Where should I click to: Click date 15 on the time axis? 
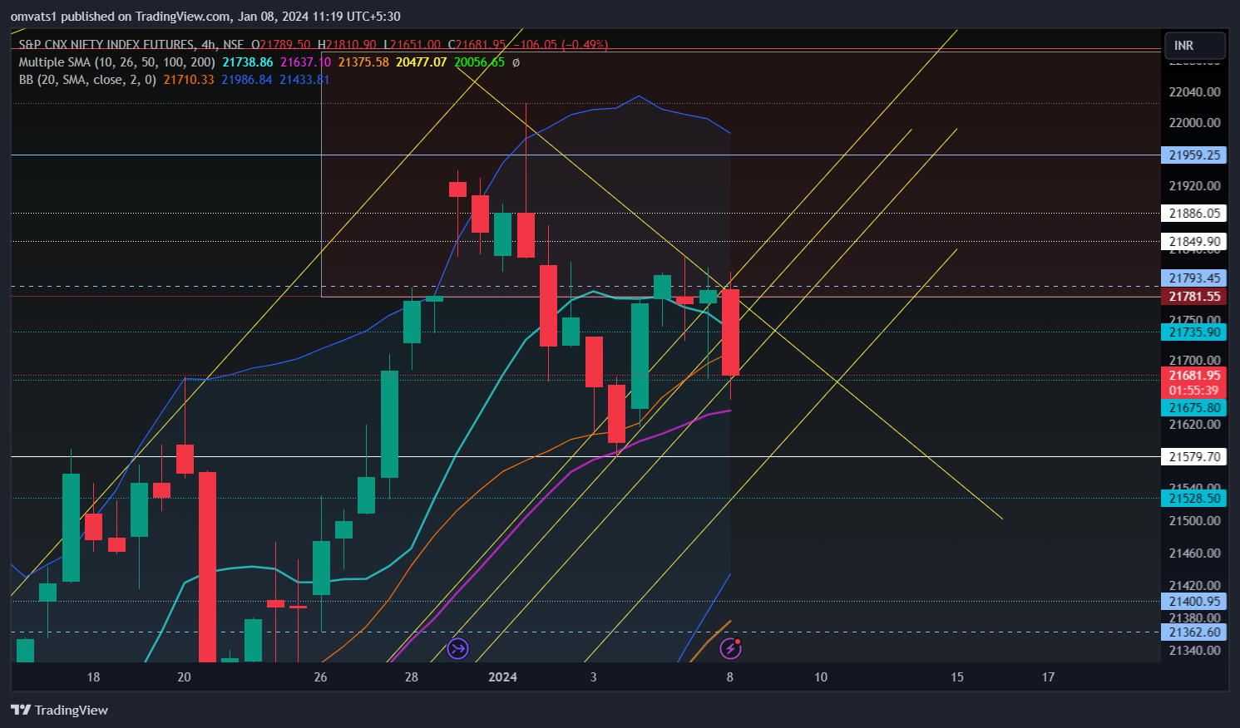click(957, 677)
